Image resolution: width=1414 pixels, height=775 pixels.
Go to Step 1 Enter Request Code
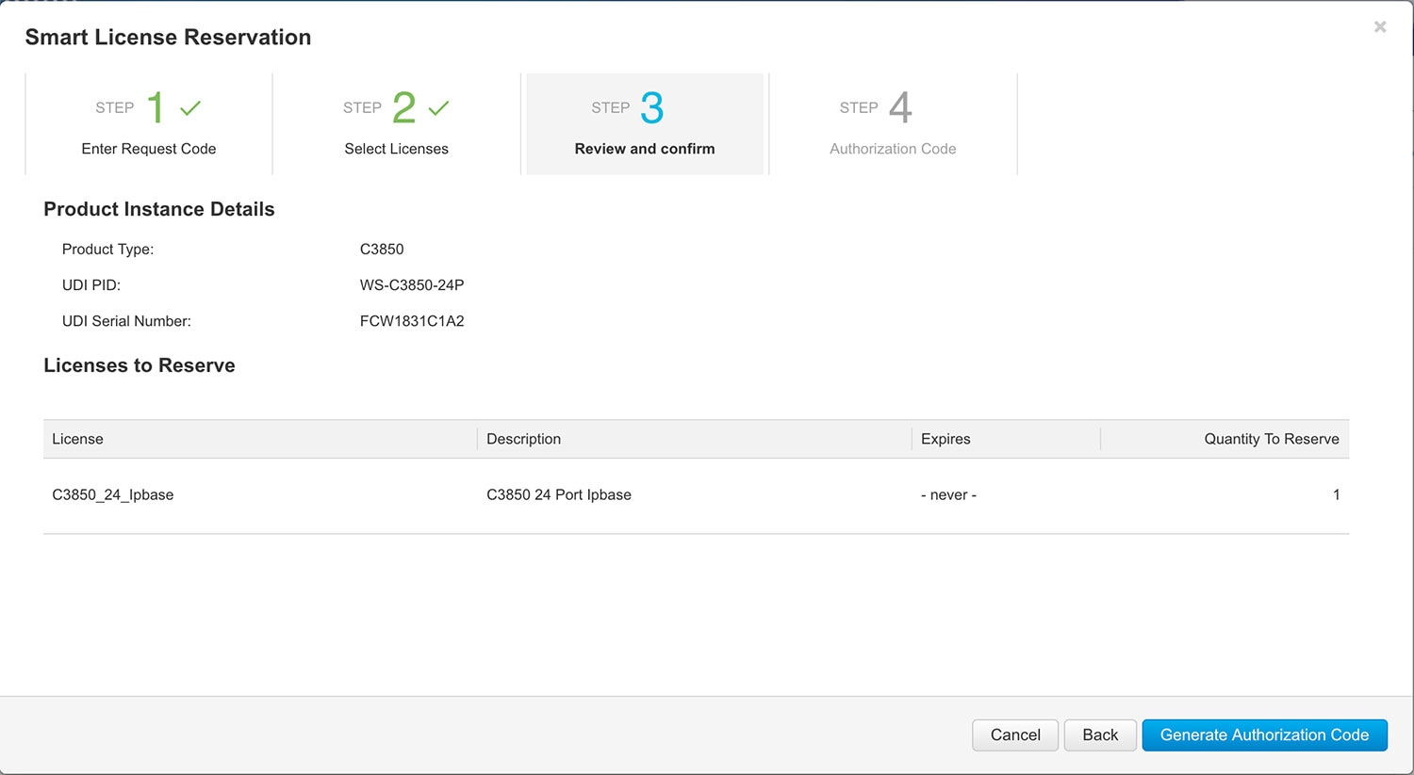click(x=149, y=123)
